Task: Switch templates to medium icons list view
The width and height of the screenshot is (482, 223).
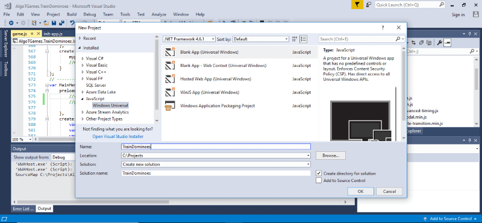Action: [x=303, y=39]
